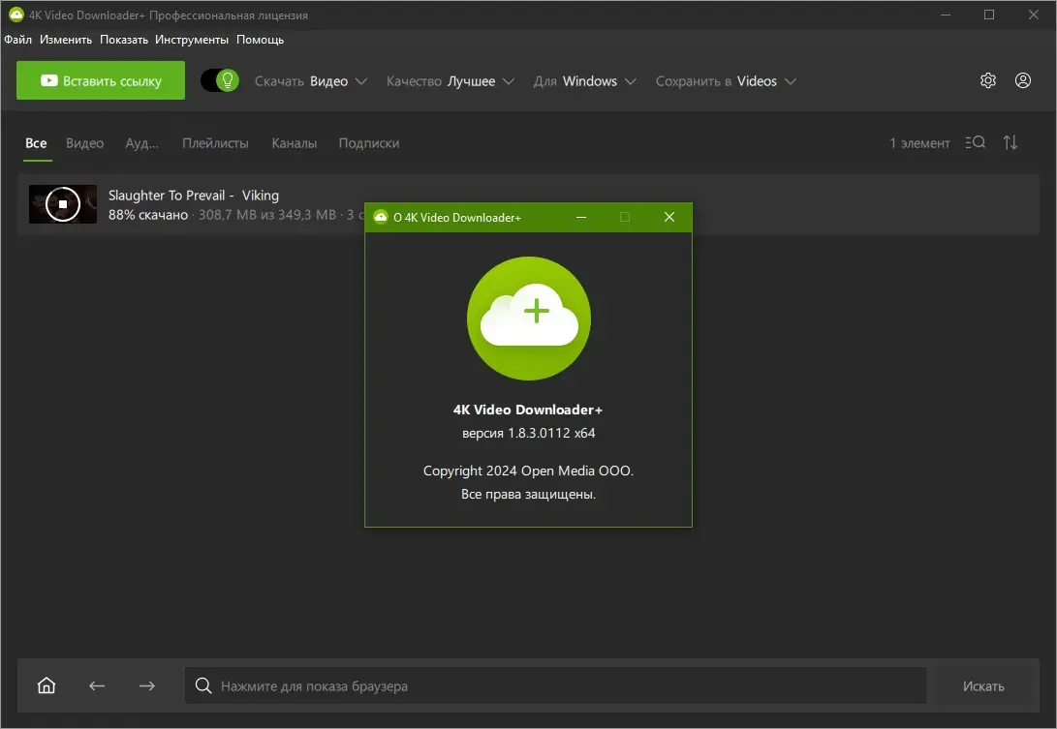Open the user account profile icon

click(x=1023, y=81)
